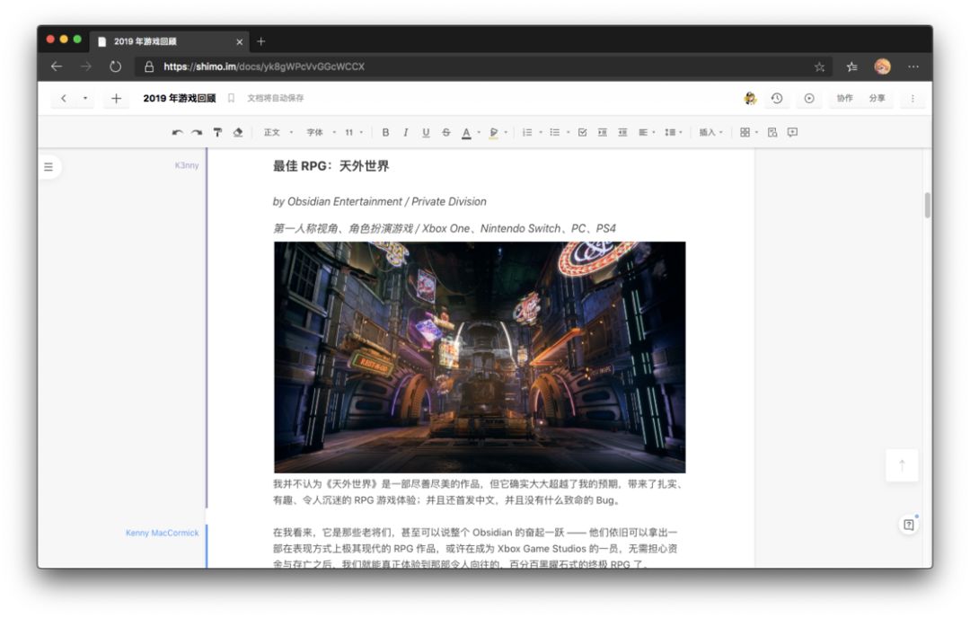Open the document version history clock
The height and width of the screenshot is (618, 970).
tap(777, 98)
